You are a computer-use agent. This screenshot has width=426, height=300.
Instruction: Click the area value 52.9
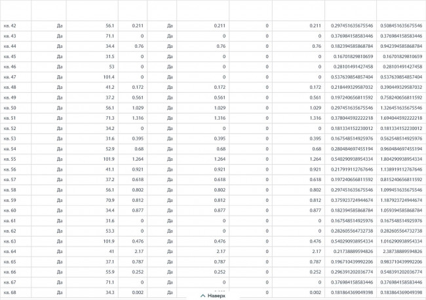[x=110, y=149]
